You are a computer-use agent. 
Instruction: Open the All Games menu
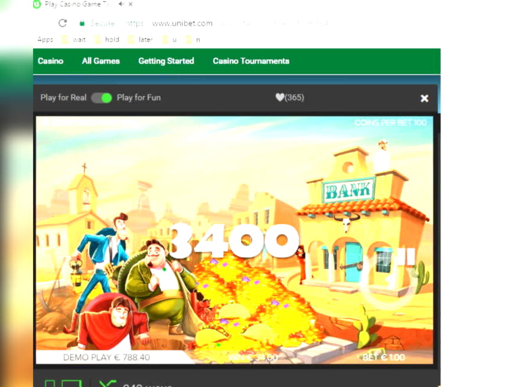point(101,61)
